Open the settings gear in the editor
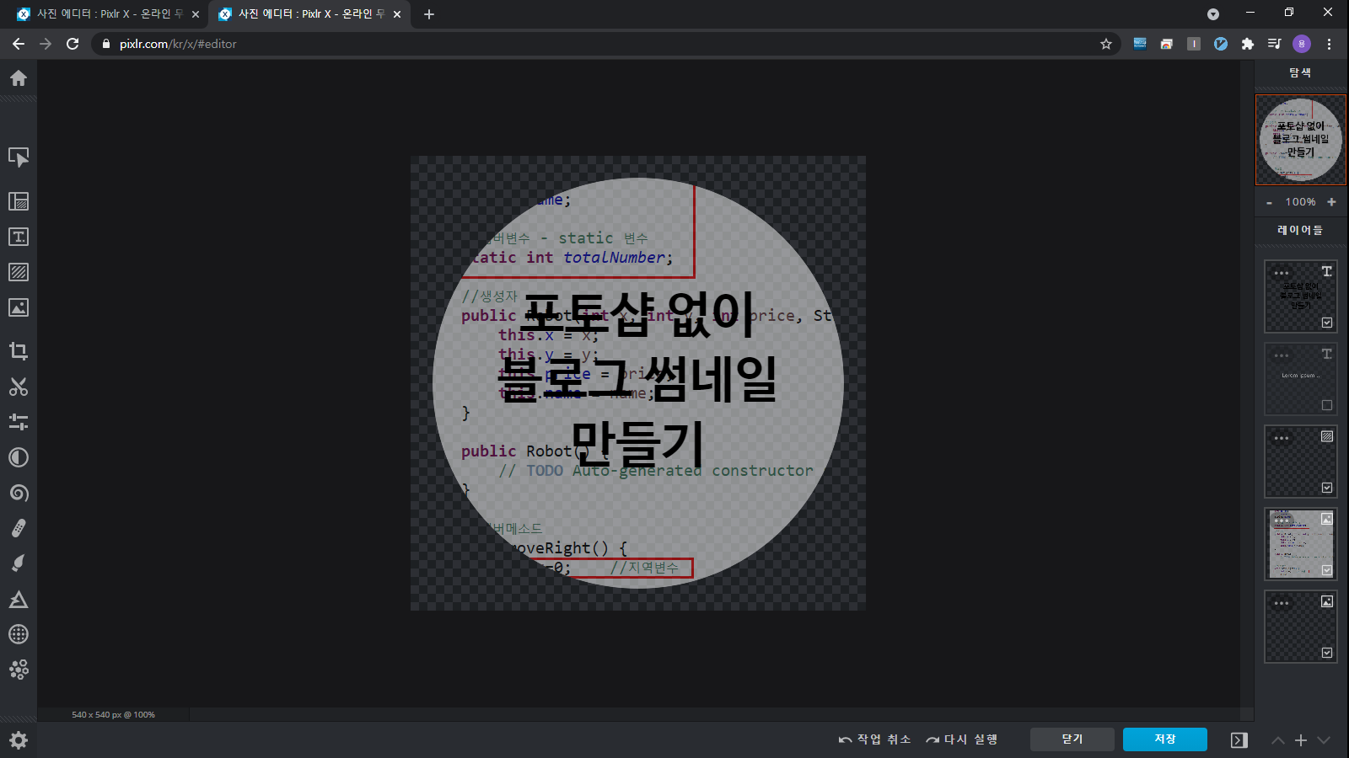This screenshot has height=758, width=1349. coord(19,740)
